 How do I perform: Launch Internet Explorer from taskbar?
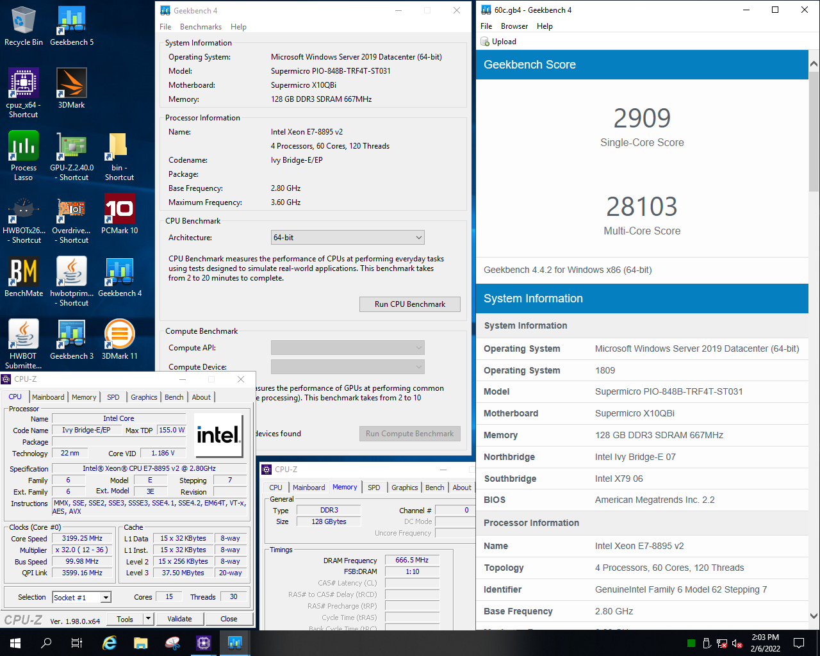110,643
